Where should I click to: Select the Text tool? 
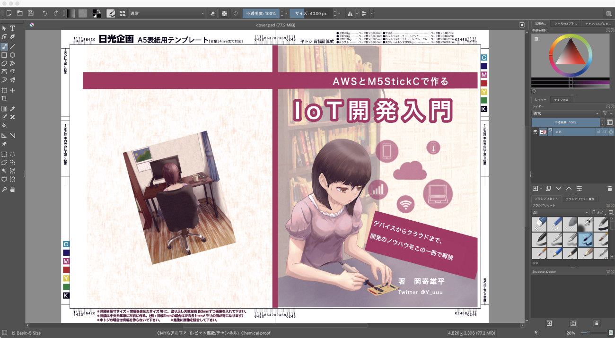pos(13,28)
